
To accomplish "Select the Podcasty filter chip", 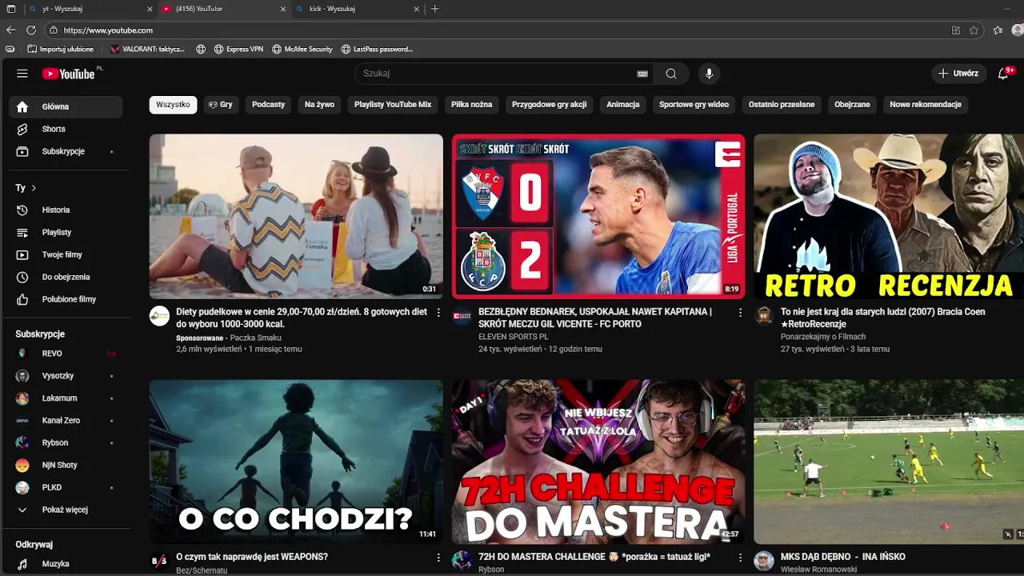I will pyautogui.click(x=269, y=105).
